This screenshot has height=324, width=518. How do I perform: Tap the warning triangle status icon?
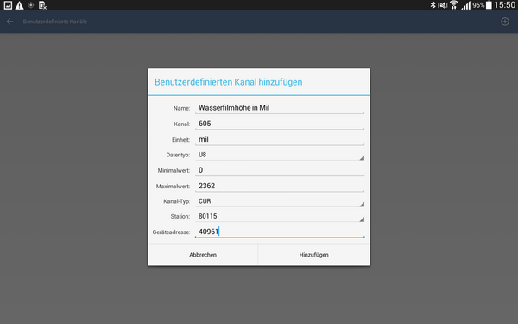20,5
